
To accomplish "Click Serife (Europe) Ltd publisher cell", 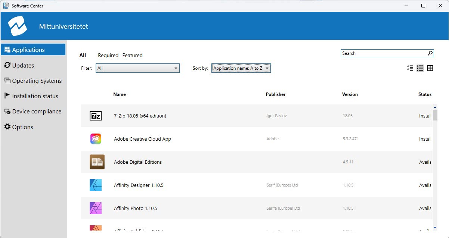I will tap(283, 208).
